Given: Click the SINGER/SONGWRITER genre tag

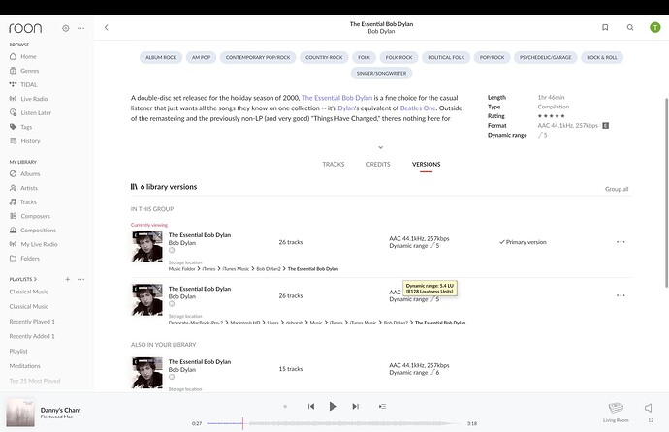Looking at the screenshot, I should pos(381,74).
